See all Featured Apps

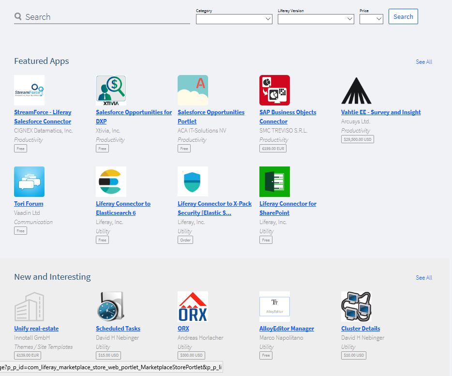(x=424, y=62)
